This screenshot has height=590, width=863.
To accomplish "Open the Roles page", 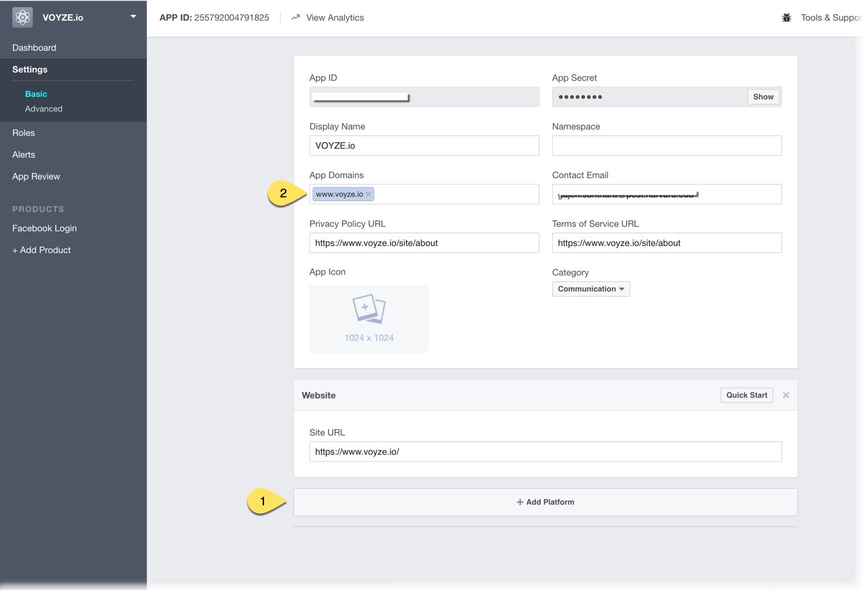I will pos(24,133).
